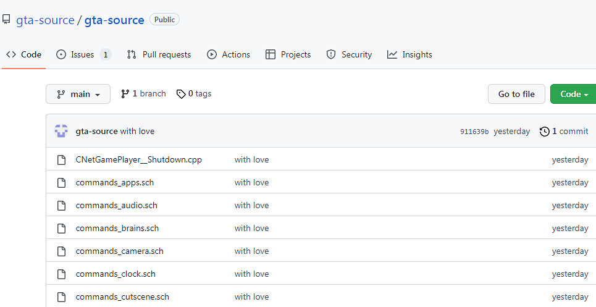Click the repository book icon beside gta-source
Viewport: 596px width, 307px height.
pyautogui.click(x=6, y=20)
